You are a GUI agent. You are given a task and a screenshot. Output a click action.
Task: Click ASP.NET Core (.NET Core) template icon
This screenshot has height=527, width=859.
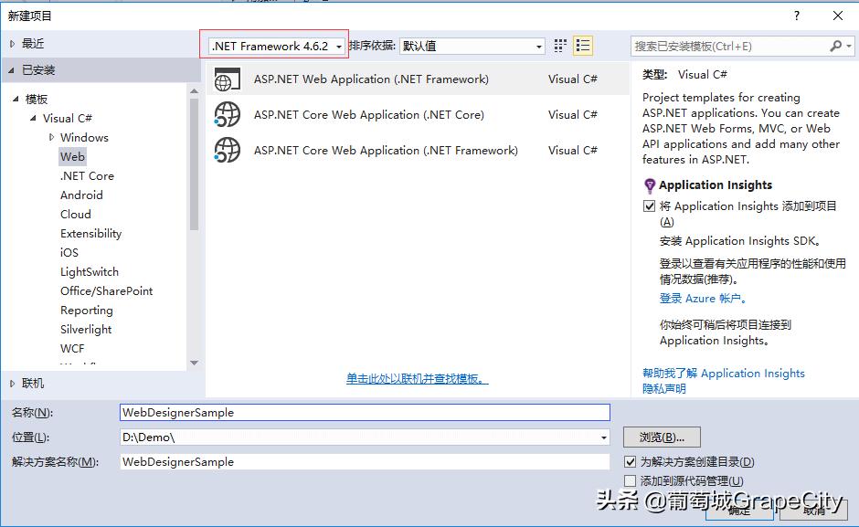click(x=228, y=114)
